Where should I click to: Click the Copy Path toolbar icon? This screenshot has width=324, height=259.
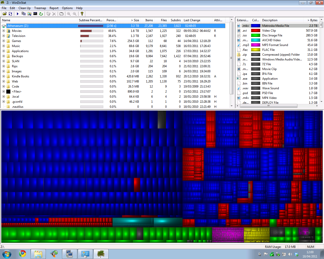(24, 14)
